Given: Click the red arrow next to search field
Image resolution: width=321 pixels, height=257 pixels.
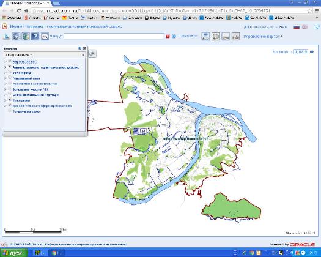Looking at the screenshot, I should (168, 37).
